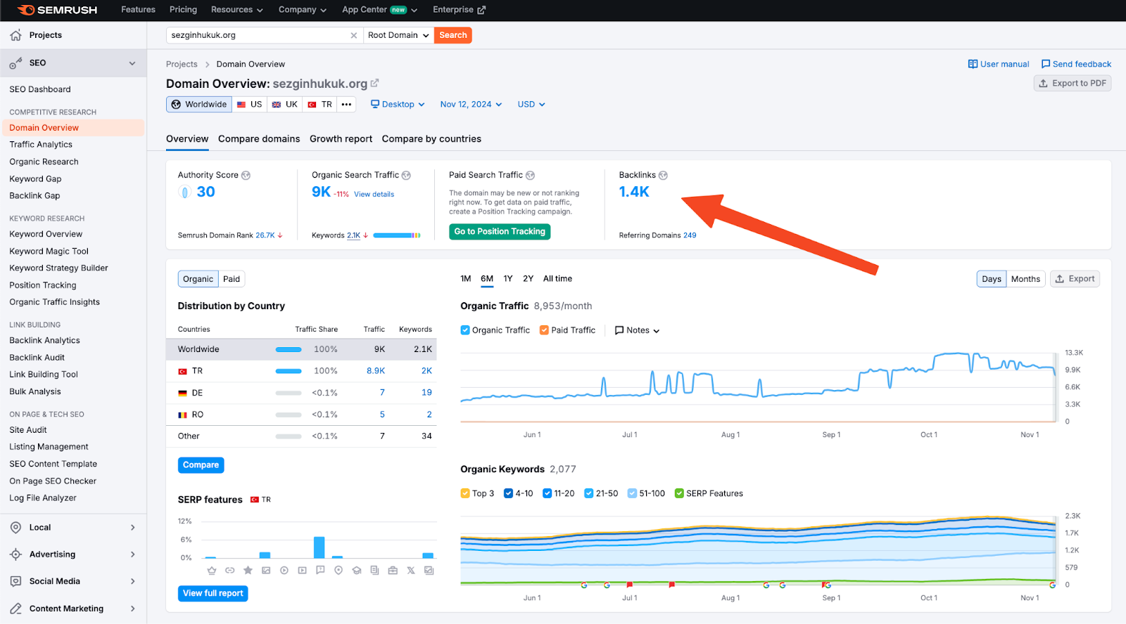Switch to Compare by countries tab
1126x624 pixels.
[x=431, y=139]
